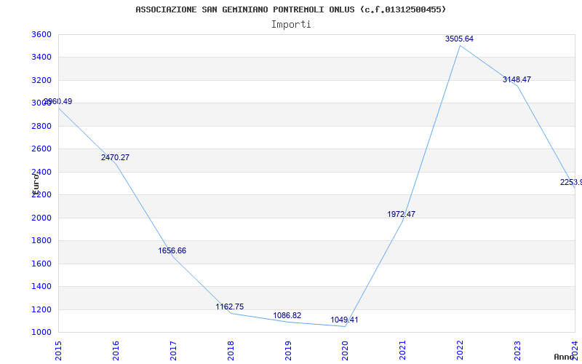
Task: Select data label 1162.75
Action: tap(230, 306)
